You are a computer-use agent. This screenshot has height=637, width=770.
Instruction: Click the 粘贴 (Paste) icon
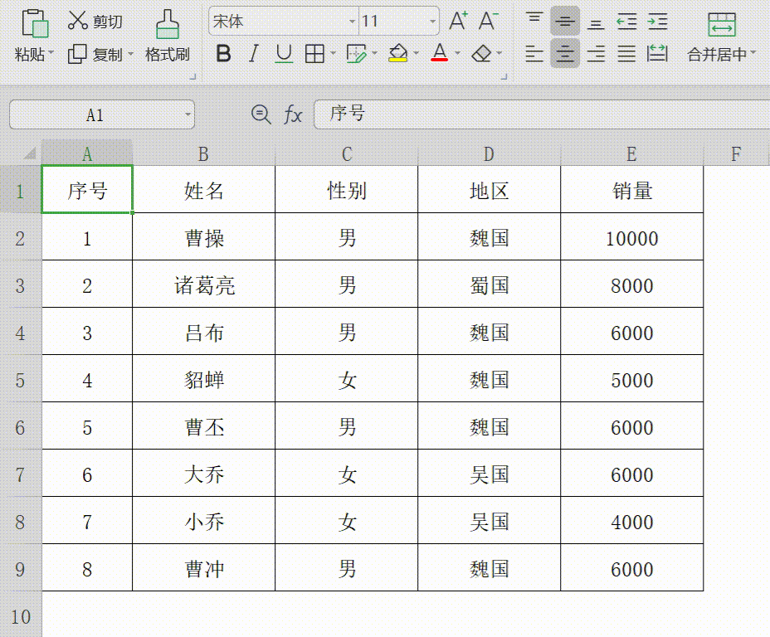click(x=33, y=25)
